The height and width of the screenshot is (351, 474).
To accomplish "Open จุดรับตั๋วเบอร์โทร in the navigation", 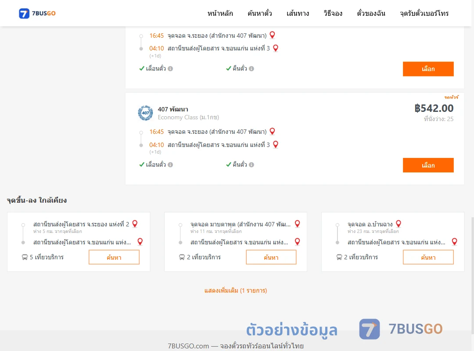I will [424, 13].
